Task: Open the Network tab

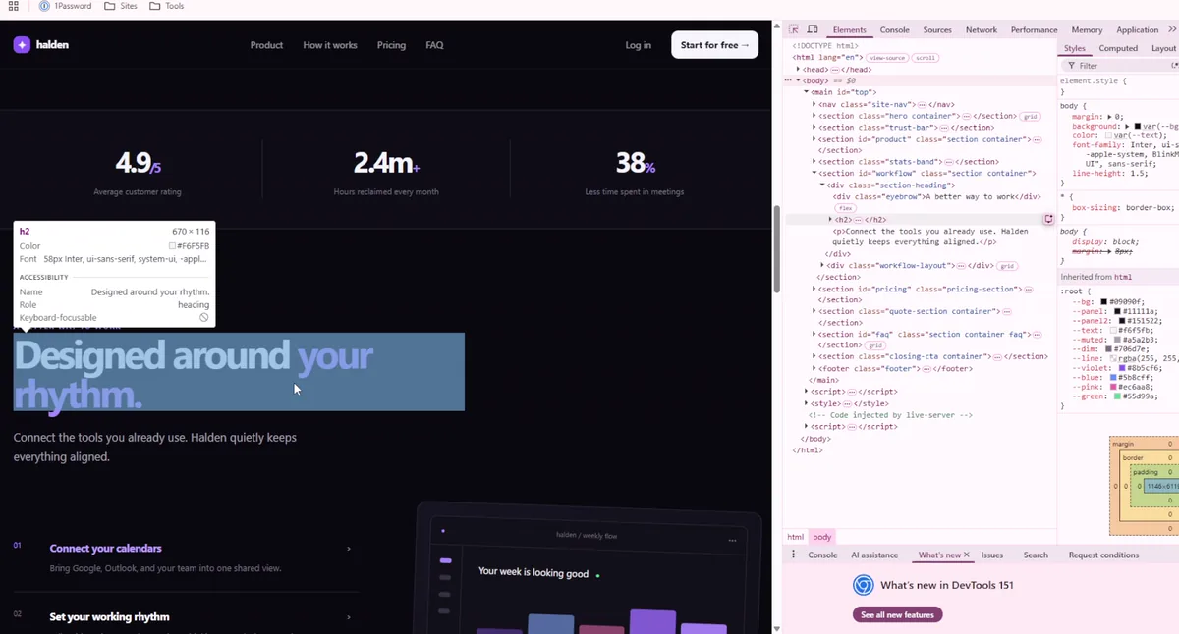Action: pyautogui.click(x=981, y=30)
